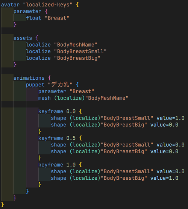Click value=1.0 of BodyBreastBig in keyframe 1.0

point(164,178)
